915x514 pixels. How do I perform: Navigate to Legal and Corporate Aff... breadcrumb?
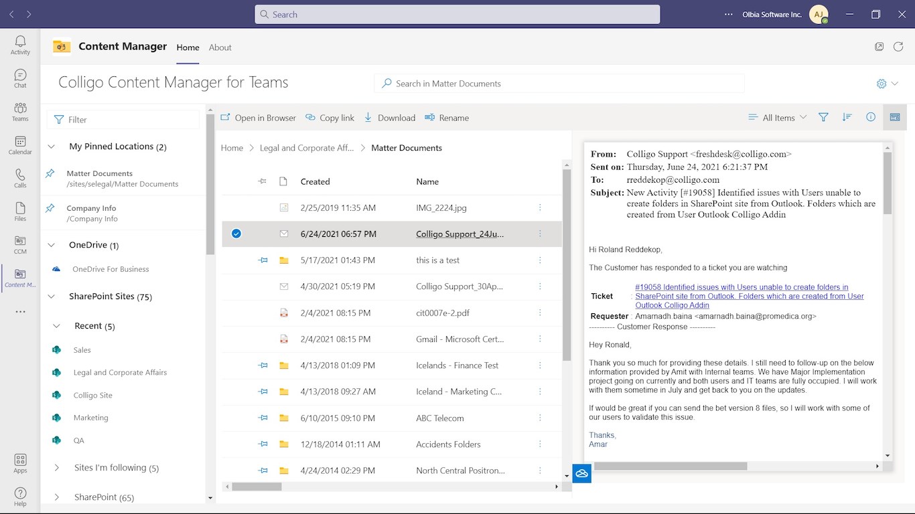tap(306, 148)
